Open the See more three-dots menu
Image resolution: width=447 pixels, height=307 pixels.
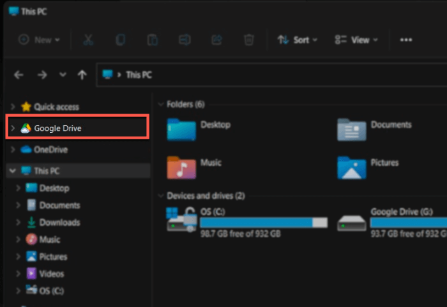(406, 40)
